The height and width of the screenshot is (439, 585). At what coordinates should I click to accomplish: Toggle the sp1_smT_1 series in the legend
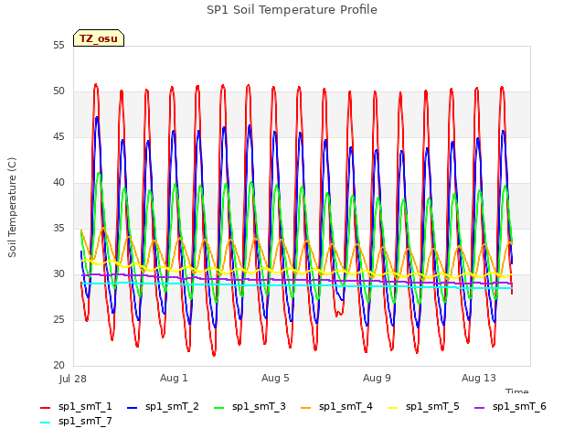click(85, 406)
